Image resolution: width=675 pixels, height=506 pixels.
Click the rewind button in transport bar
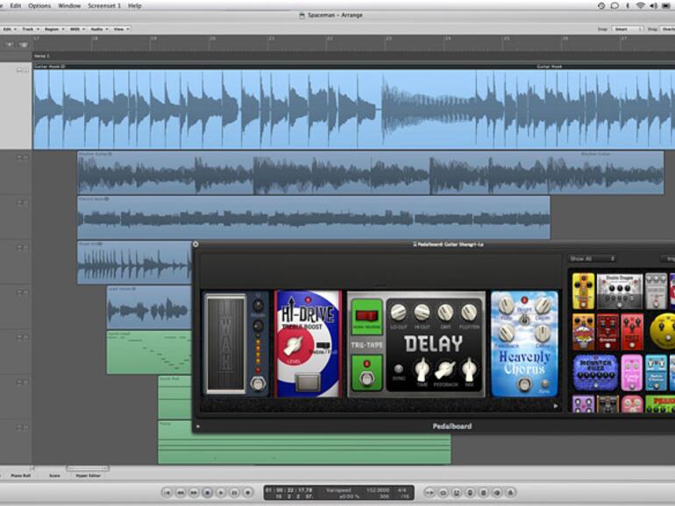182,493
